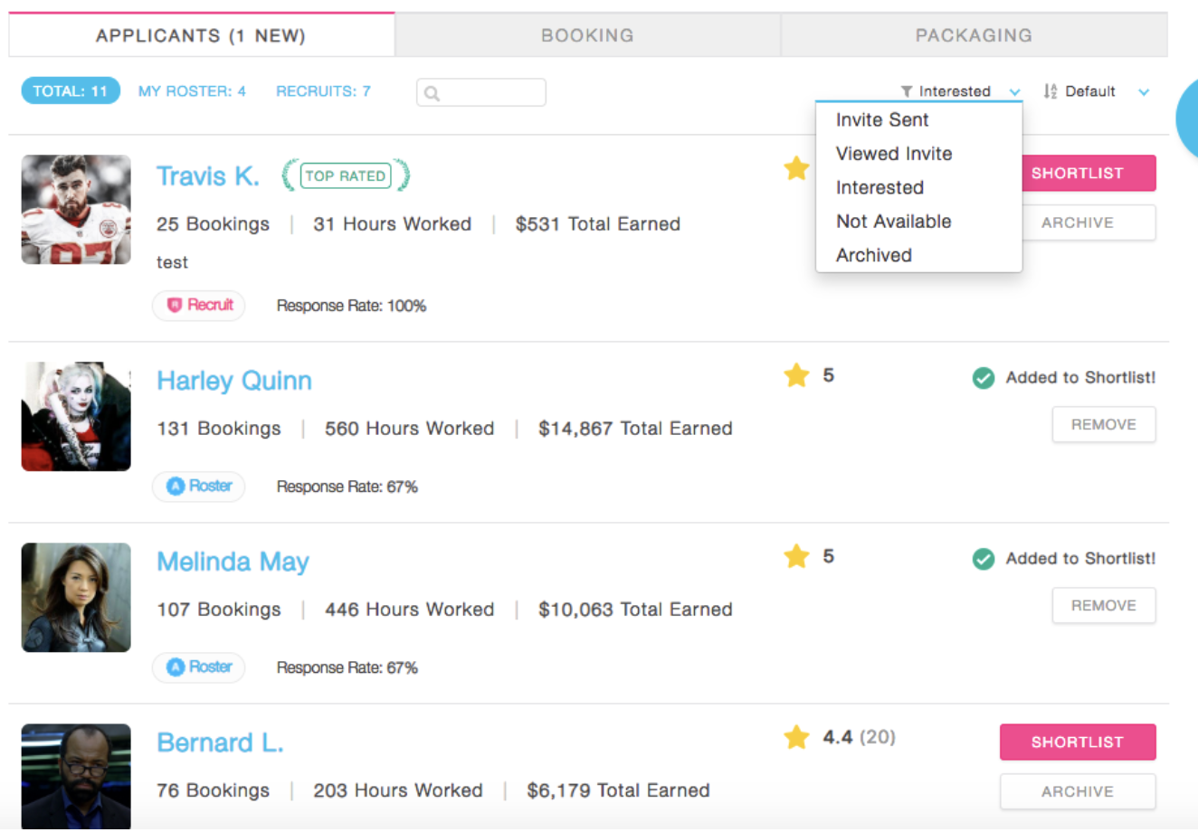
Task: Show only Recruits: 7 applicants
Action: [323, 91]
